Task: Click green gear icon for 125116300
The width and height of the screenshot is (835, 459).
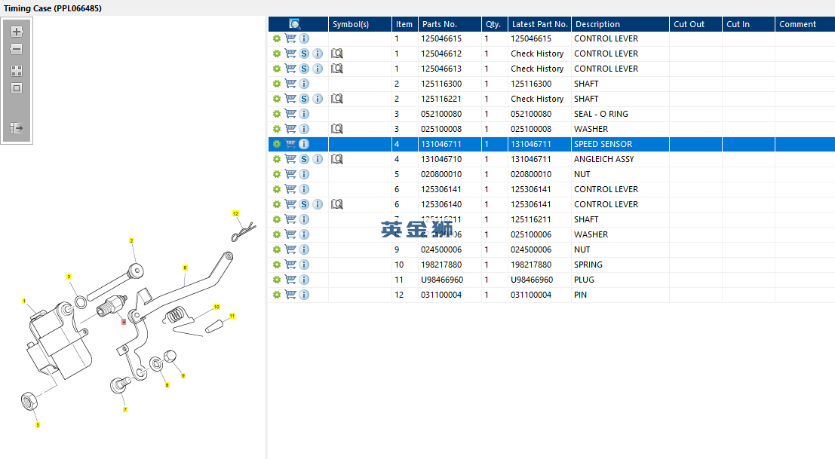Action: [x=276, y=84]
